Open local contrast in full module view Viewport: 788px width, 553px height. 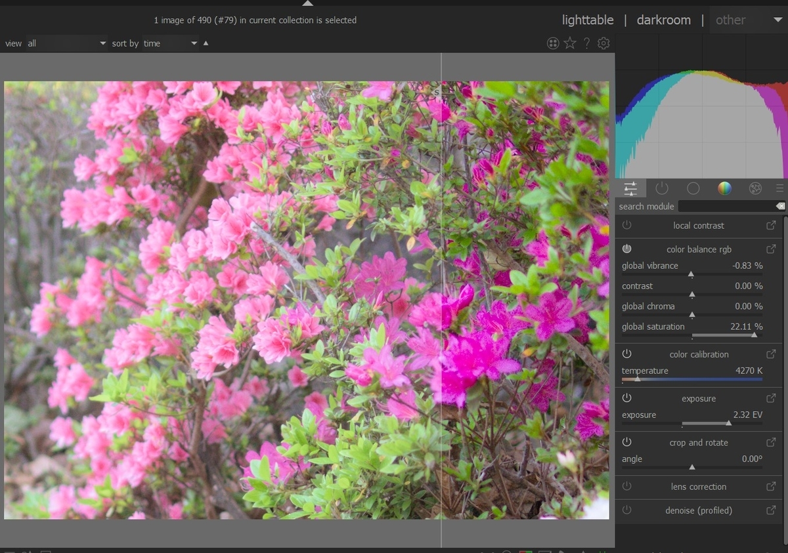tap(771, 226)
